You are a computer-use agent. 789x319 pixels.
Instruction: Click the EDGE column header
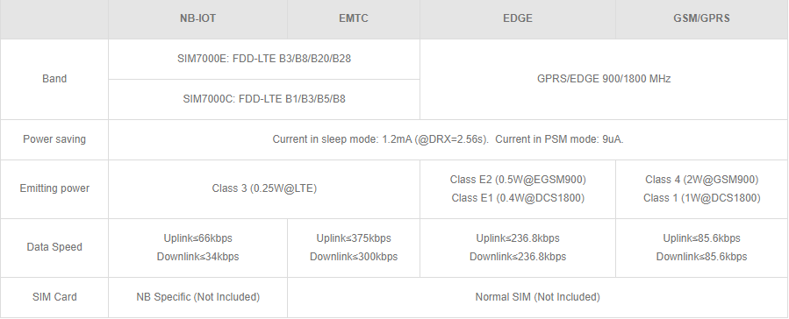click(517, 18)
